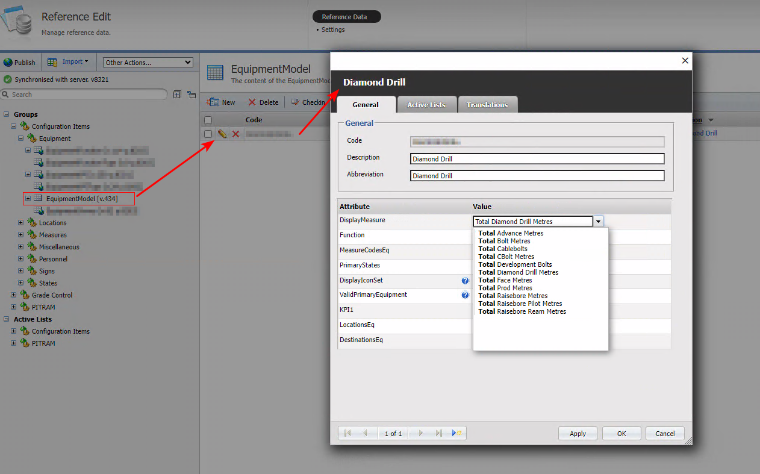Viewport: 760px width, 474px height.
Task: Click the red X delete row icon
Action: 235,134
